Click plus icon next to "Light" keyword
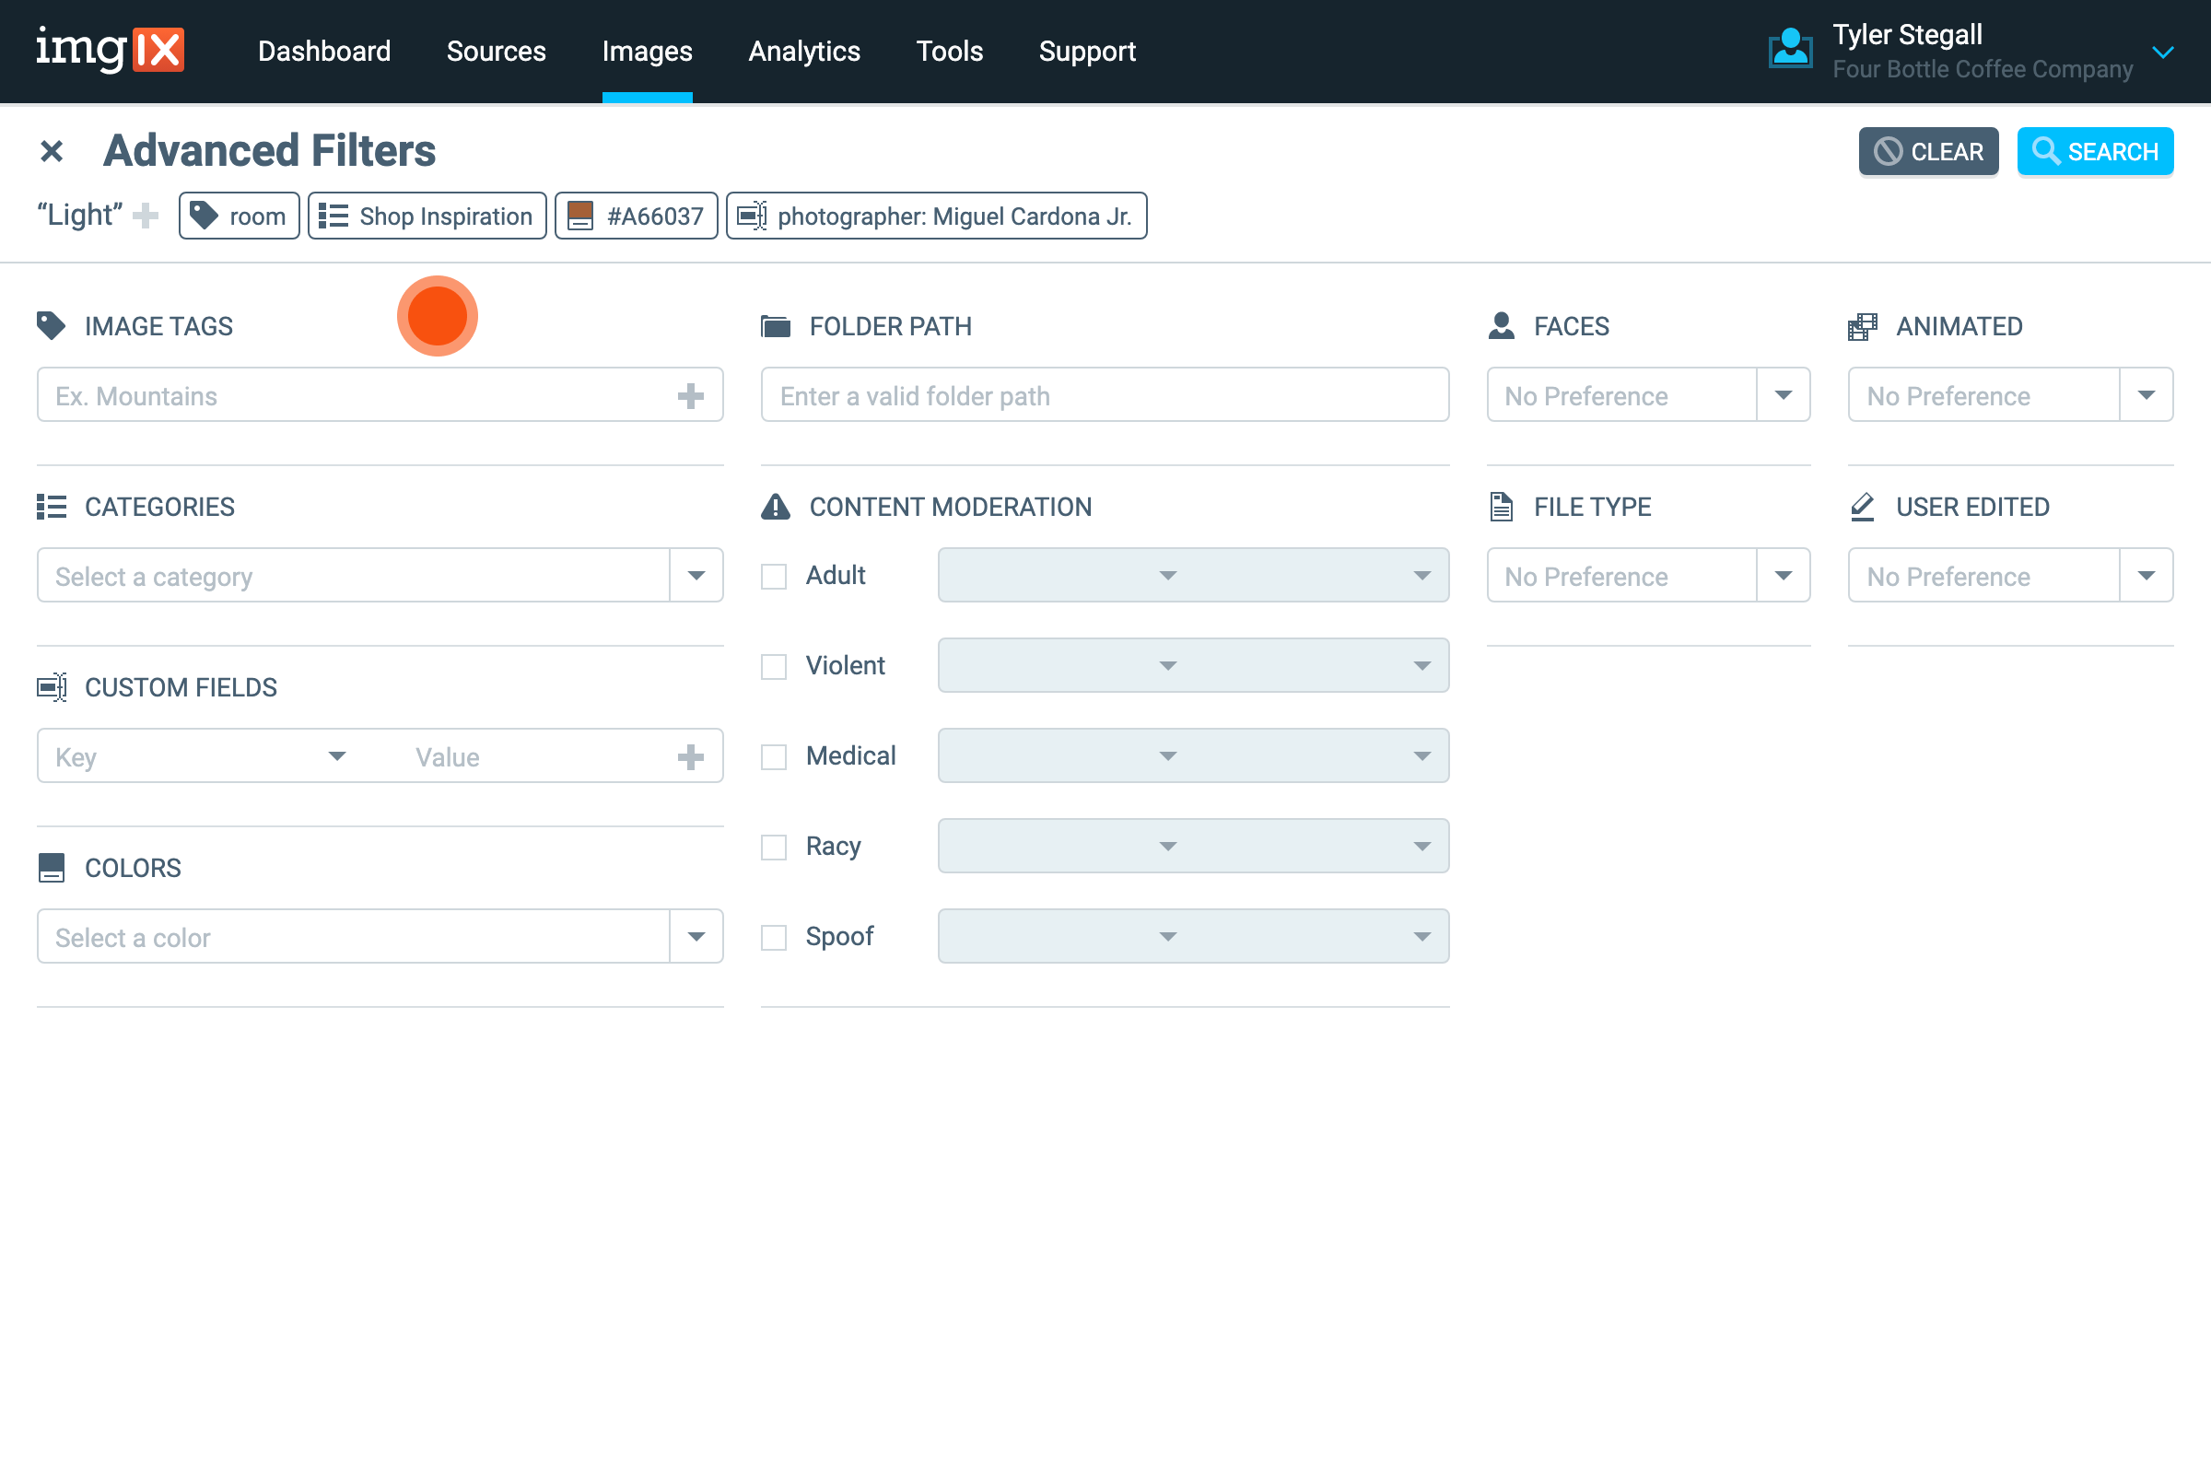This screenshot has width=2211, height=1474. (146, 216)
